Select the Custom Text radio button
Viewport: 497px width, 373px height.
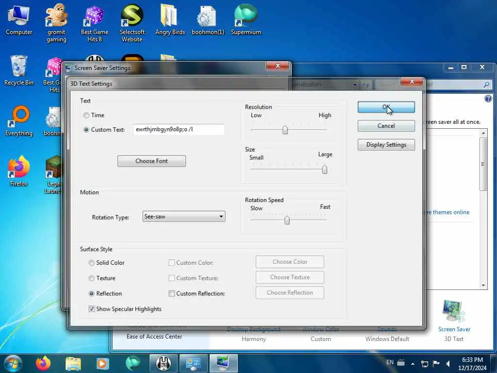click(x=86, y=130)
